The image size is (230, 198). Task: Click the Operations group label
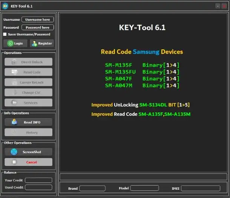[13, 53]
